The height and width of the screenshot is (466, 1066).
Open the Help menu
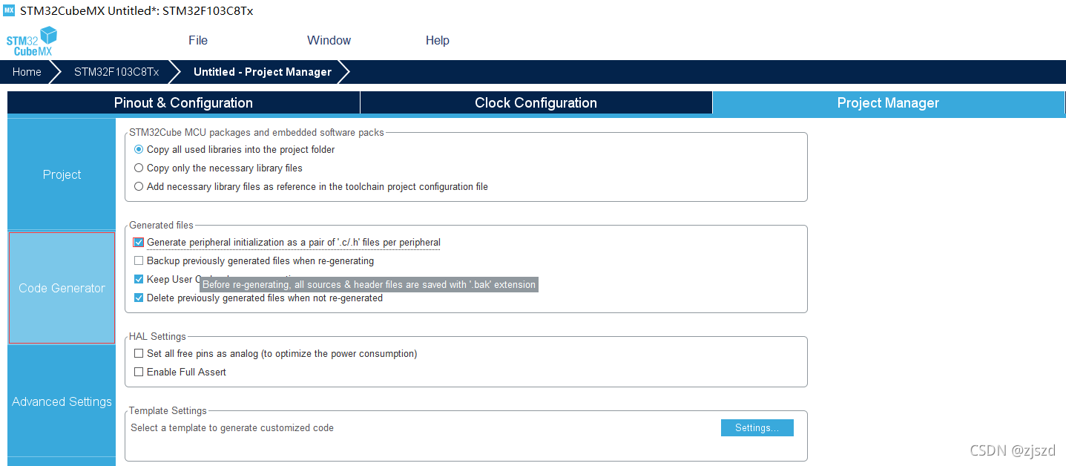(x=438, y=41)
